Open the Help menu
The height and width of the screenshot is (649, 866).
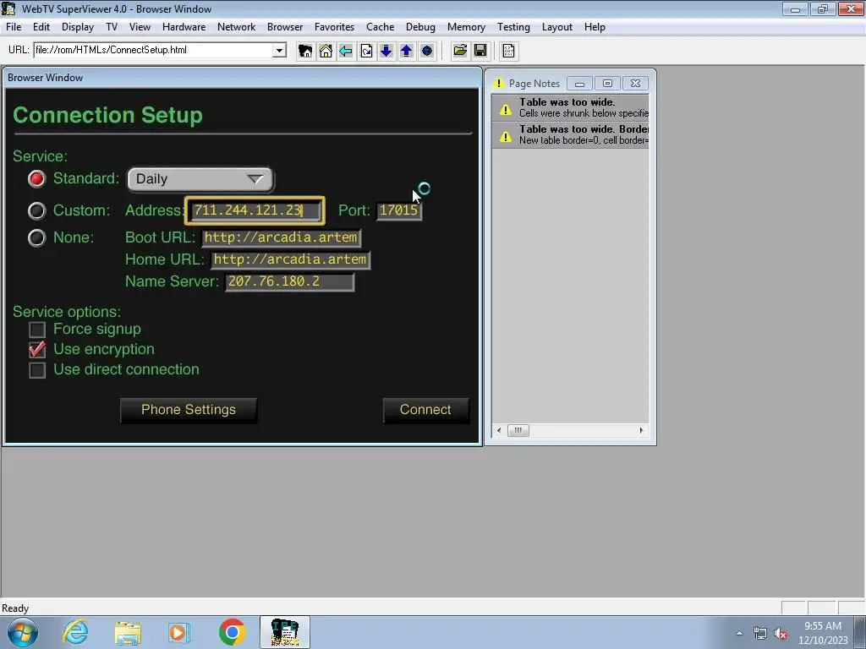(x=595, y=27)
